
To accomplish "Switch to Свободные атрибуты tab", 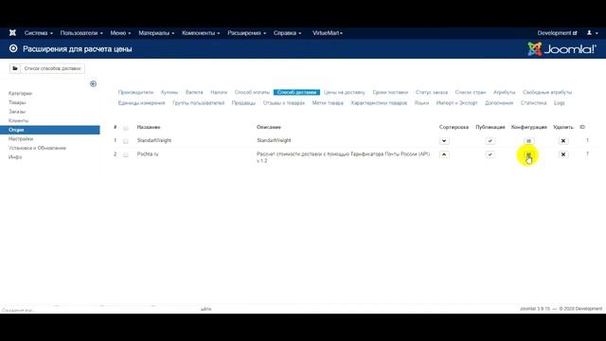I will (x=547, y=93).
